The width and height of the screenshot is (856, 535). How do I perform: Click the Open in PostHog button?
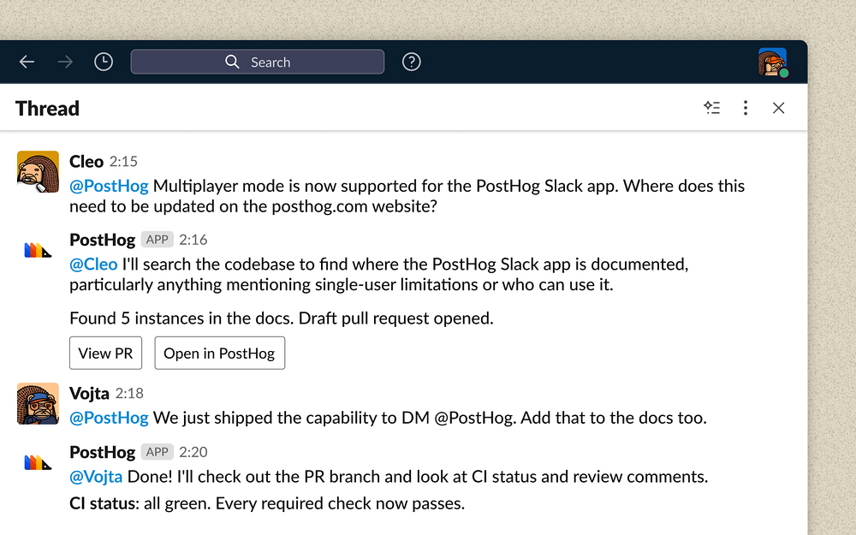tap(219, 354)
